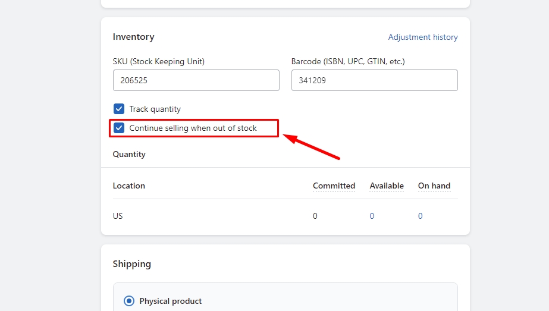Click the Inventory section heading
Image resolution: width=549 pixels, height=311 pixels.
(133, 37)
